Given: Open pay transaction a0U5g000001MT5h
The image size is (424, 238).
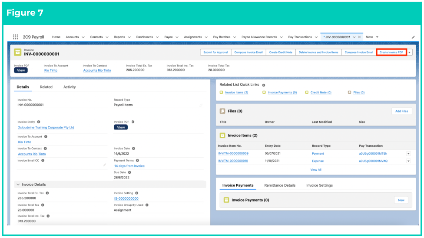Looking at the screenshot, I should [x=373, y=154].
